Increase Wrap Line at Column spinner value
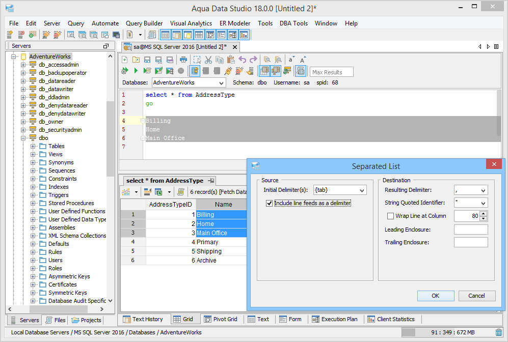 484,214
